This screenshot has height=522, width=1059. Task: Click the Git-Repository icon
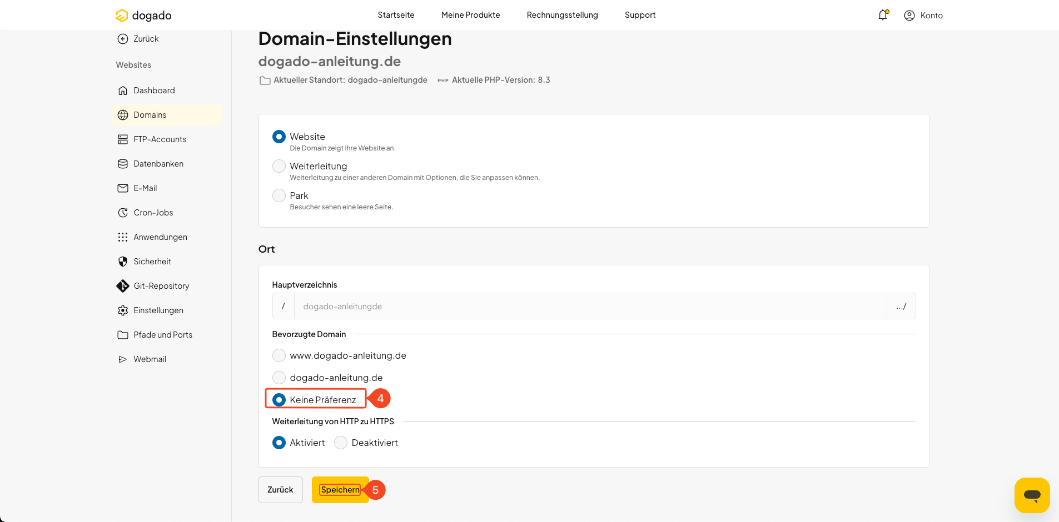coord(123,286)
